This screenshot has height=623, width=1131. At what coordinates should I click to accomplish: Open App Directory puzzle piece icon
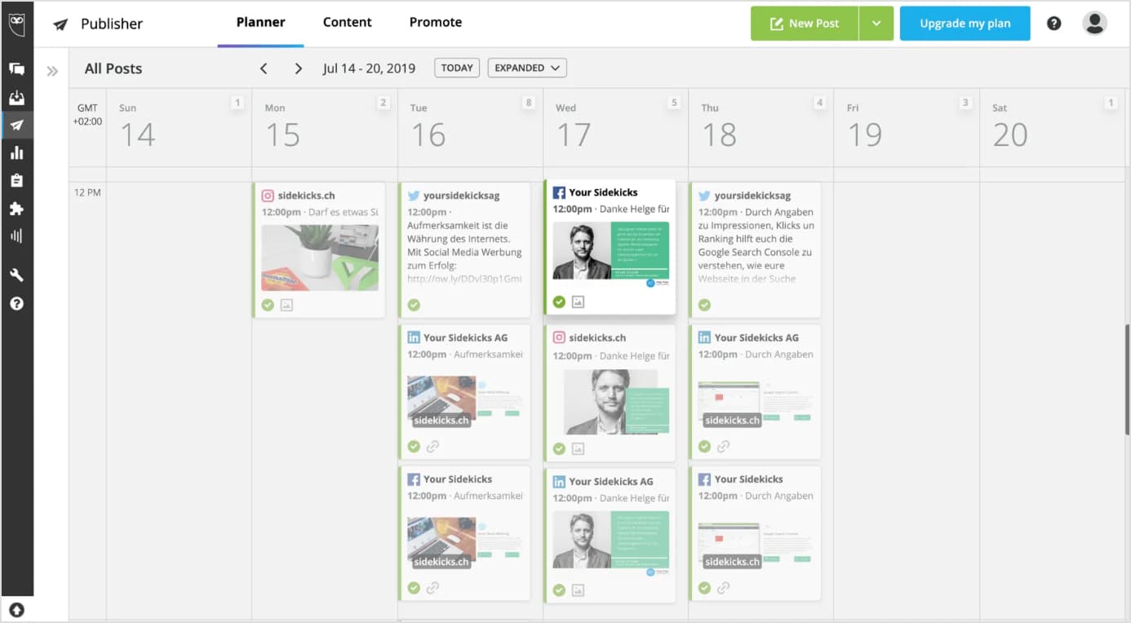coord(16,209)
